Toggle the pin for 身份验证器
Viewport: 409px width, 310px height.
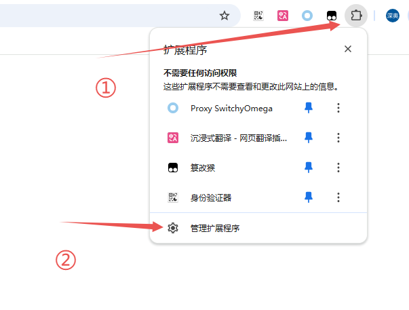click(x=309, y=197)
